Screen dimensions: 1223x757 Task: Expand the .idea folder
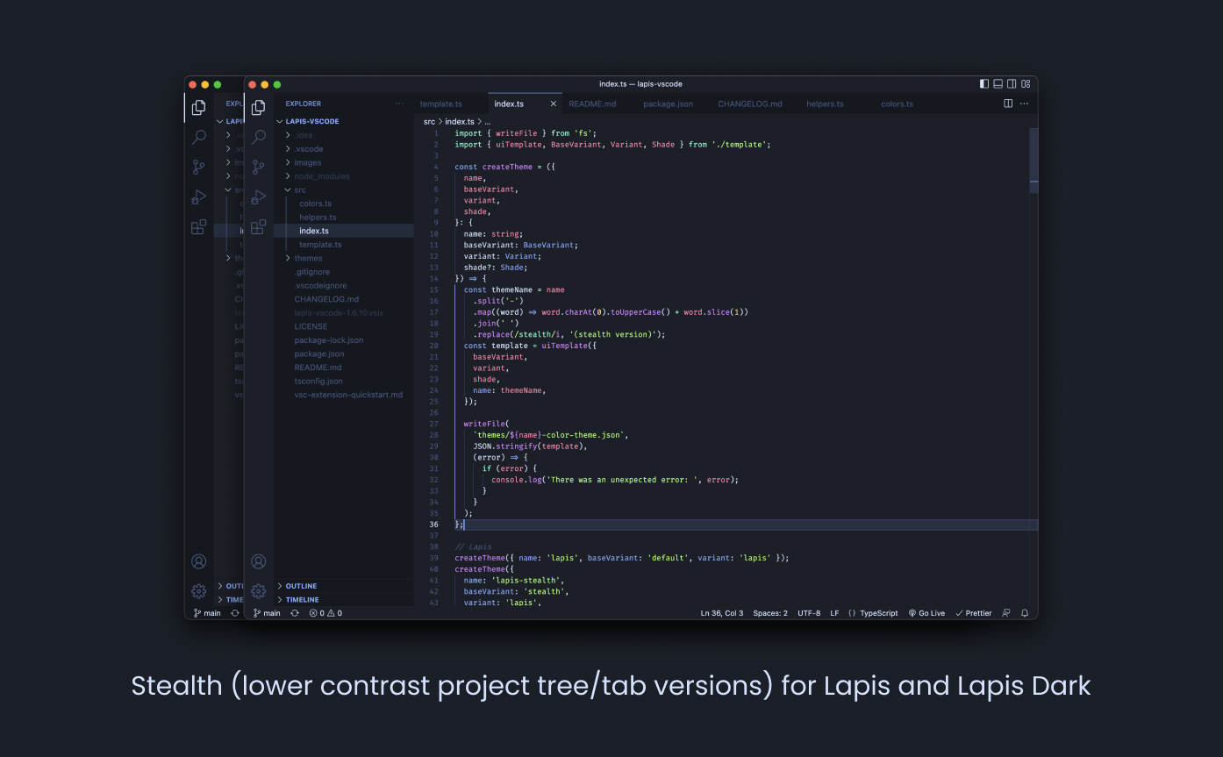point(344,135)
